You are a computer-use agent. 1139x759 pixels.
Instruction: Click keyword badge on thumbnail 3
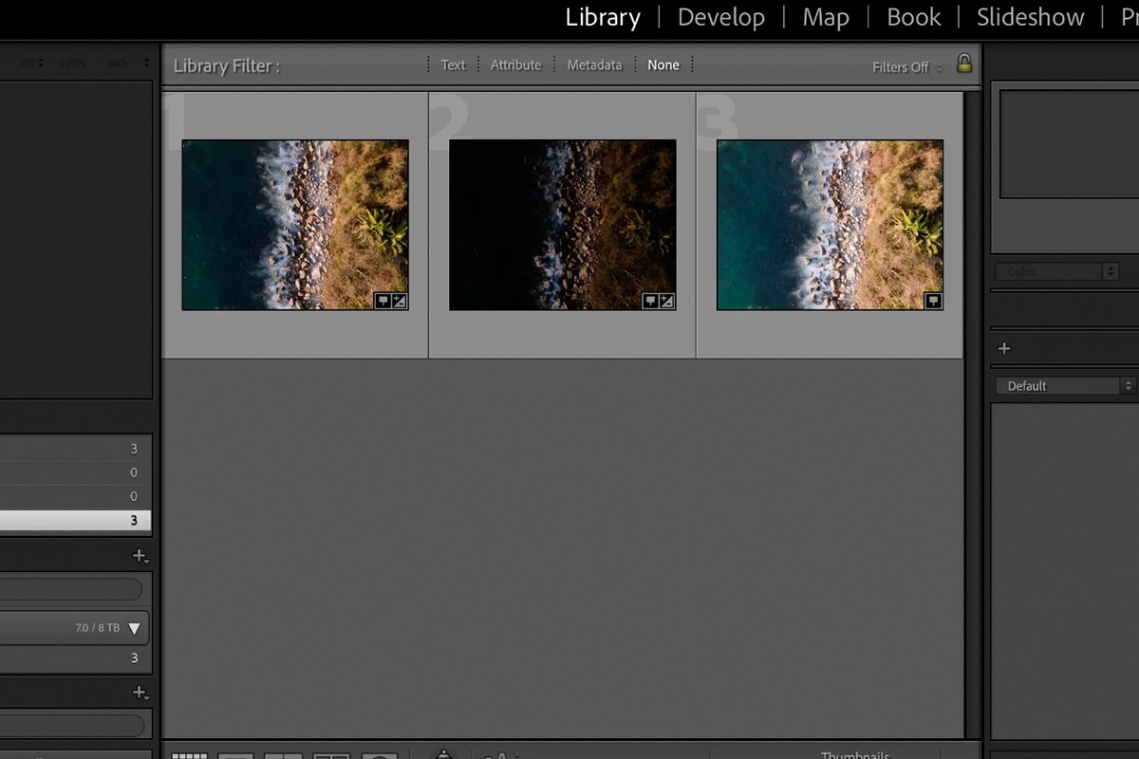coord(933,301)
